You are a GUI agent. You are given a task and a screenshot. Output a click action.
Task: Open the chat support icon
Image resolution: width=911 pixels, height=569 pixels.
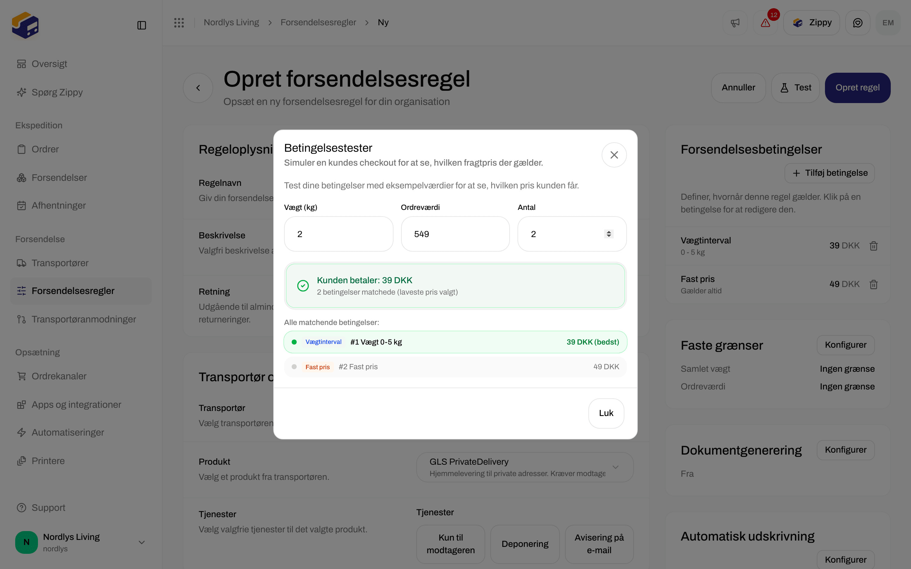858,23
